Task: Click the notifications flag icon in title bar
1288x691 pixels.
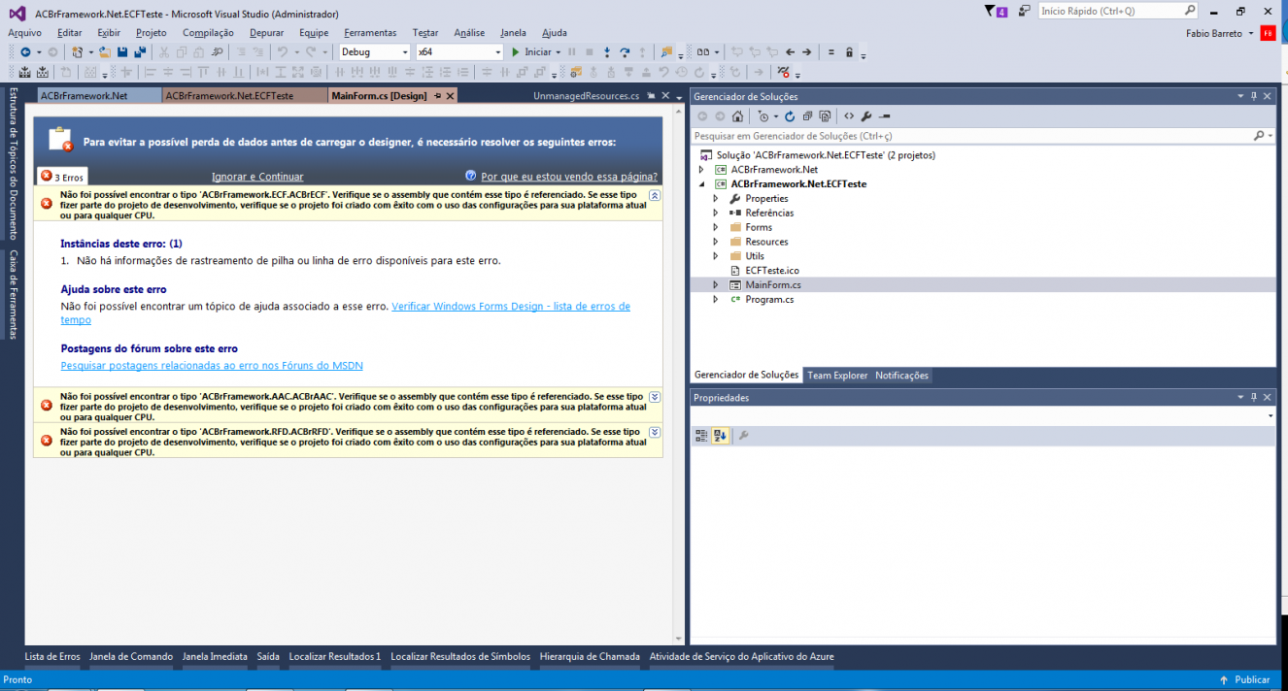Action: [990, 12]
